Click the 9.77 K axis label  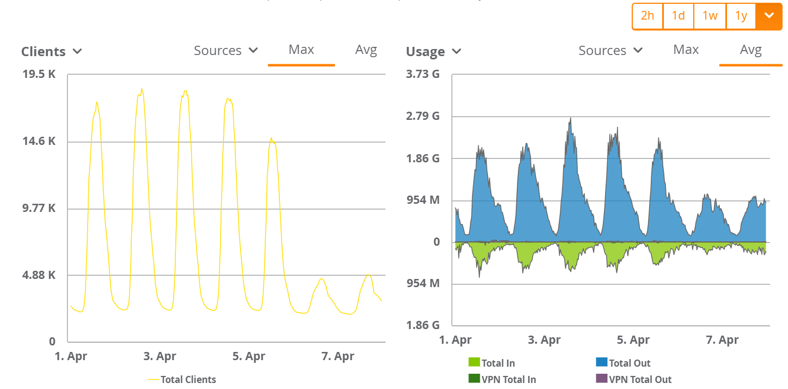(39, 208)
